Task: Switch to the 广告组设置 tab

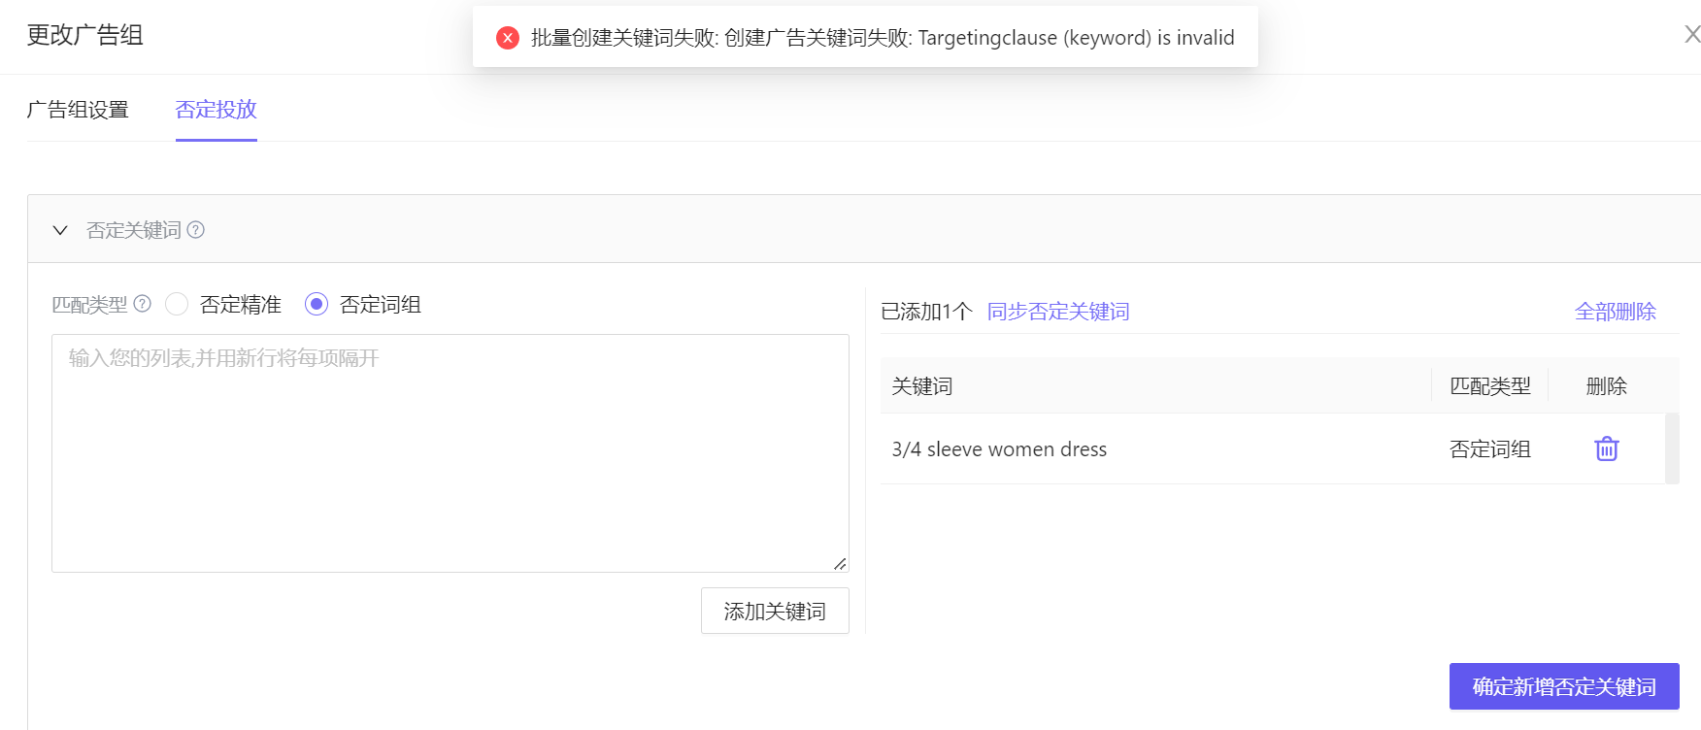Action: pyautogui.click(x=78, y=110)
